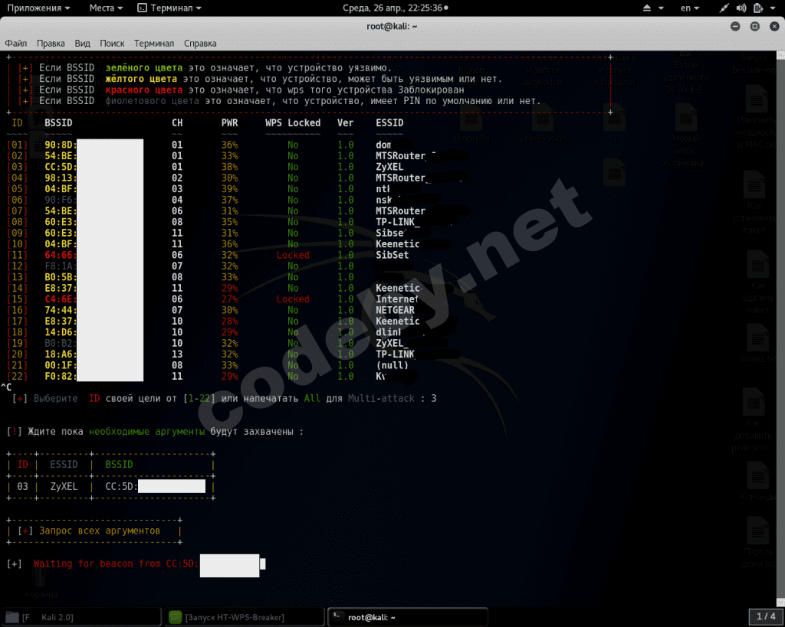Screen dimensions: 785x627
Task: Click the 74:44: BSSID in row 16
Action: point(61,310)
